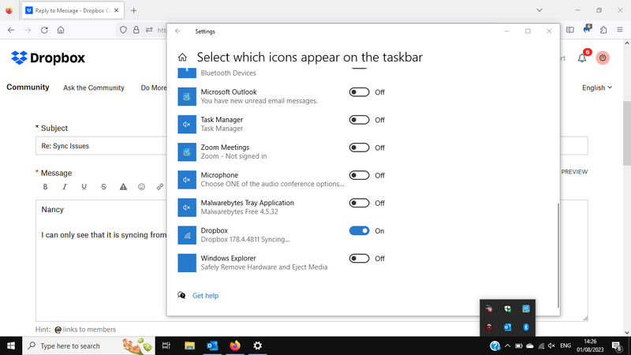This screenshot has width=631, height=355.
Task: Open the Ask the Community menu item
Action: point(94,88)
